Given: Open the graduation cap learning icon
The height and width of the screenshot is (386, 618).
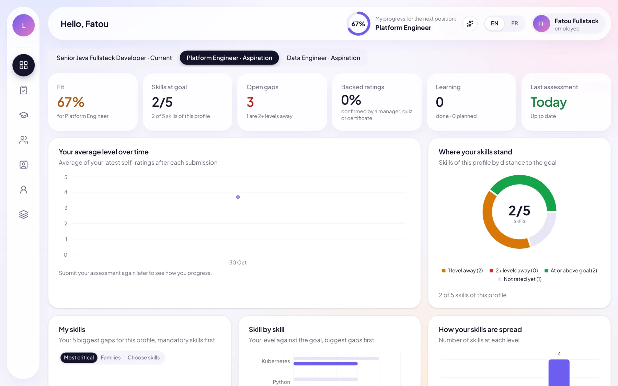Looking at the screenshot, I should click(x=24, y=115).
